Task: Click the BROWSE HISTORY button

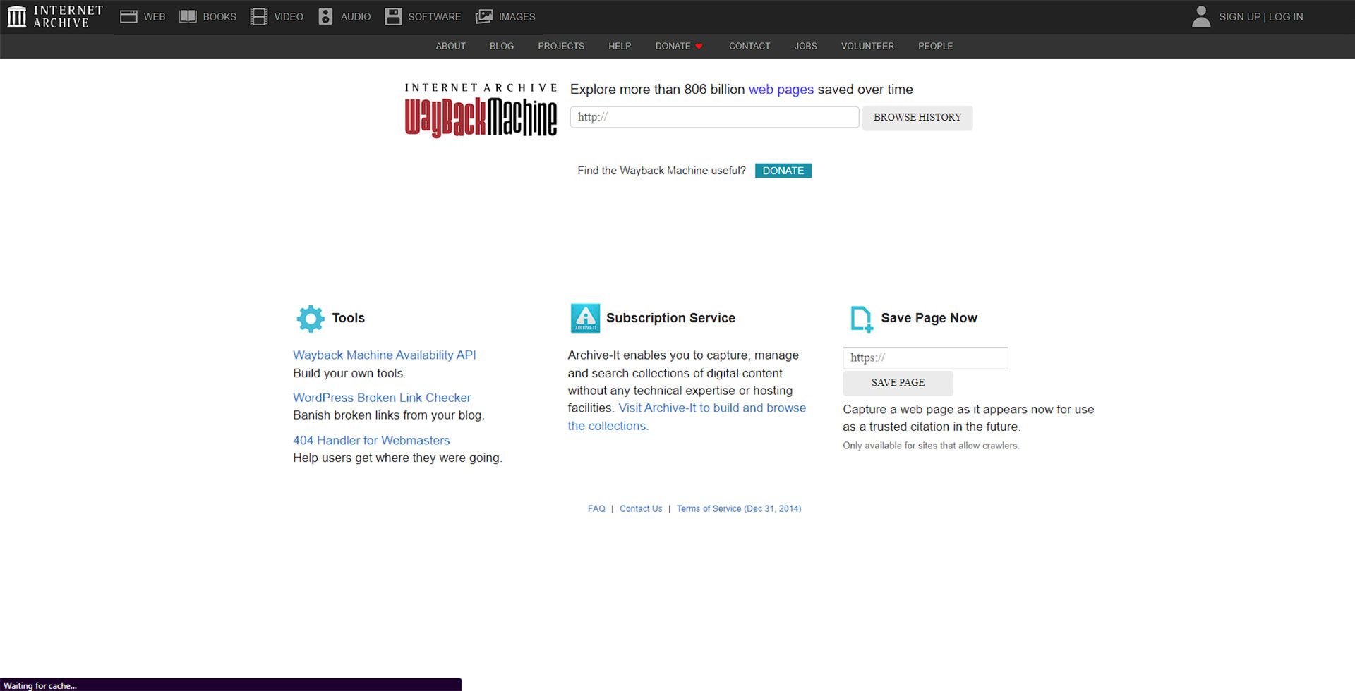Action: [x=917, y=118]
